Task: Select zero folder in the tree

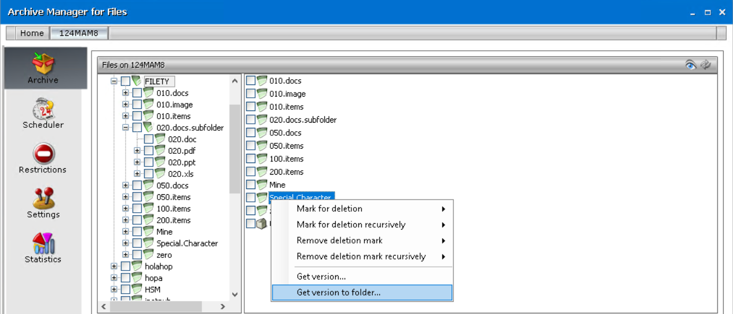Action: 164,255
